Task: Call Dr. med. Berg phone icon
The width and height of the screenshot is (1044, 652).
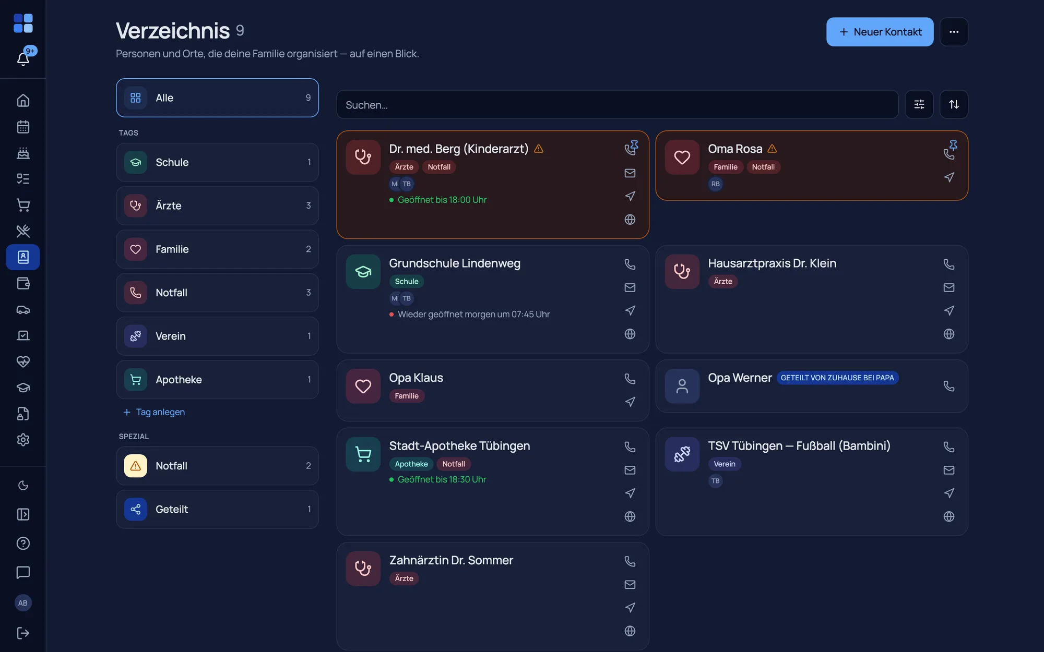Action: (630, 150)
